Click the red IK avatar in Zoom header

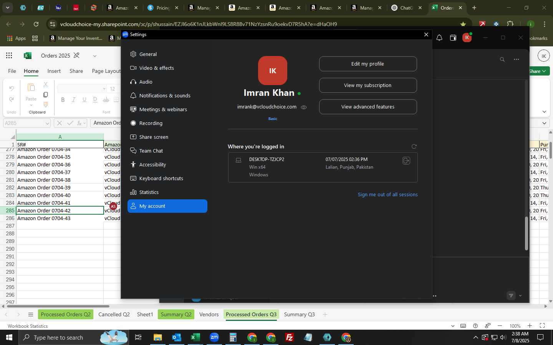(467, 38)
